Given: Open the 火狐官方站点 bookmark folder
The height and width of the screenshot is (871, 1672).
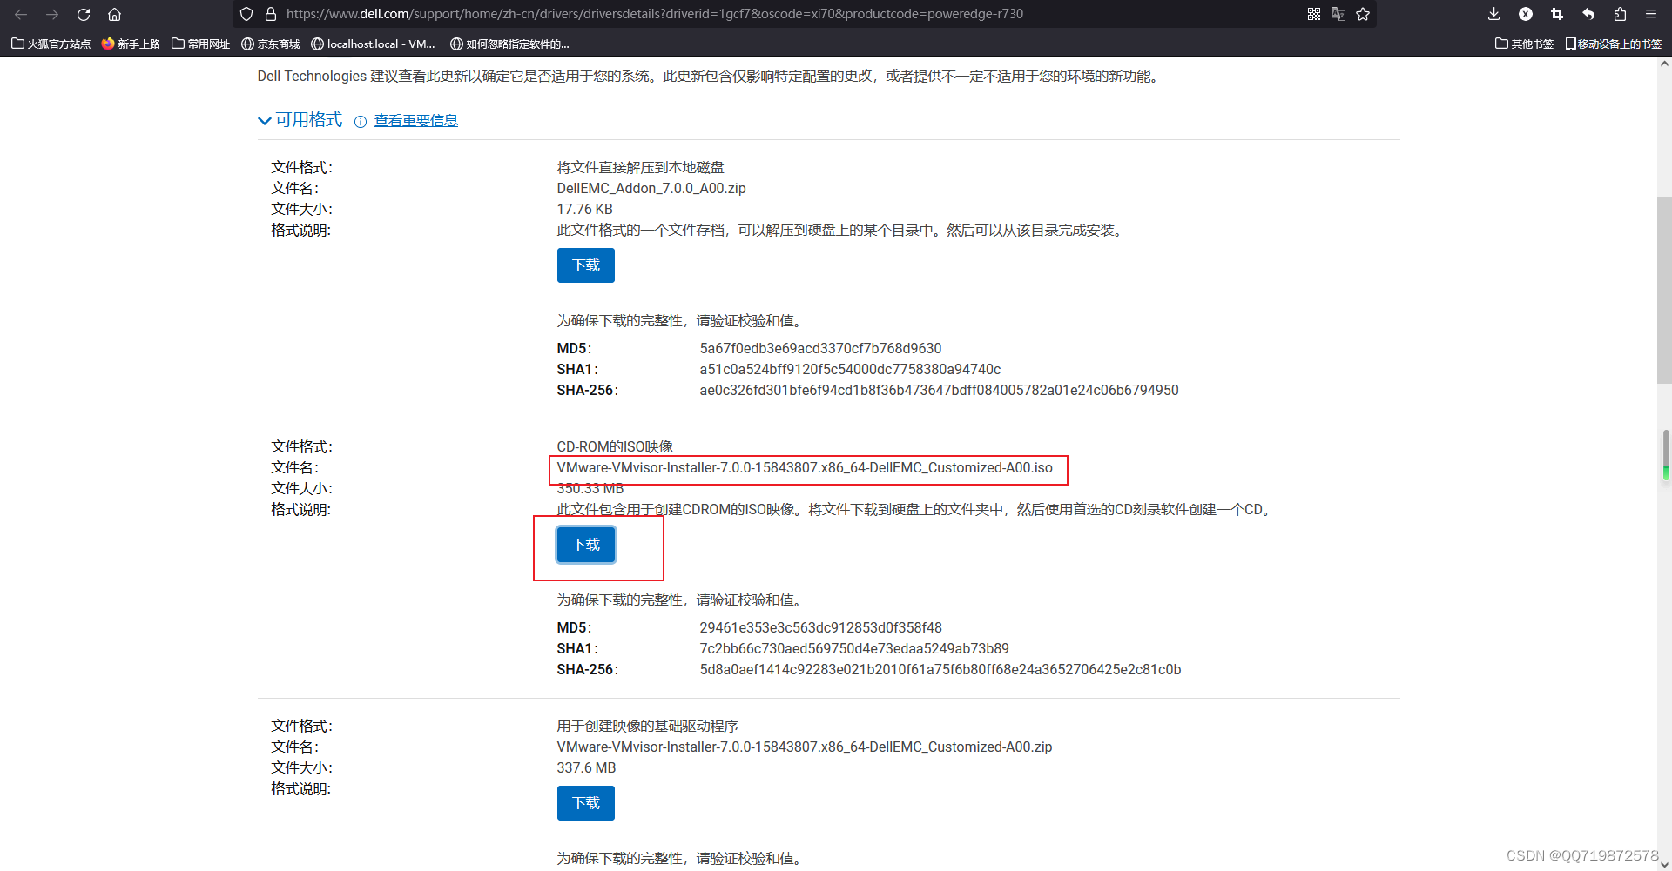Looking at the screenshot, I should click(x=51, y=44).
